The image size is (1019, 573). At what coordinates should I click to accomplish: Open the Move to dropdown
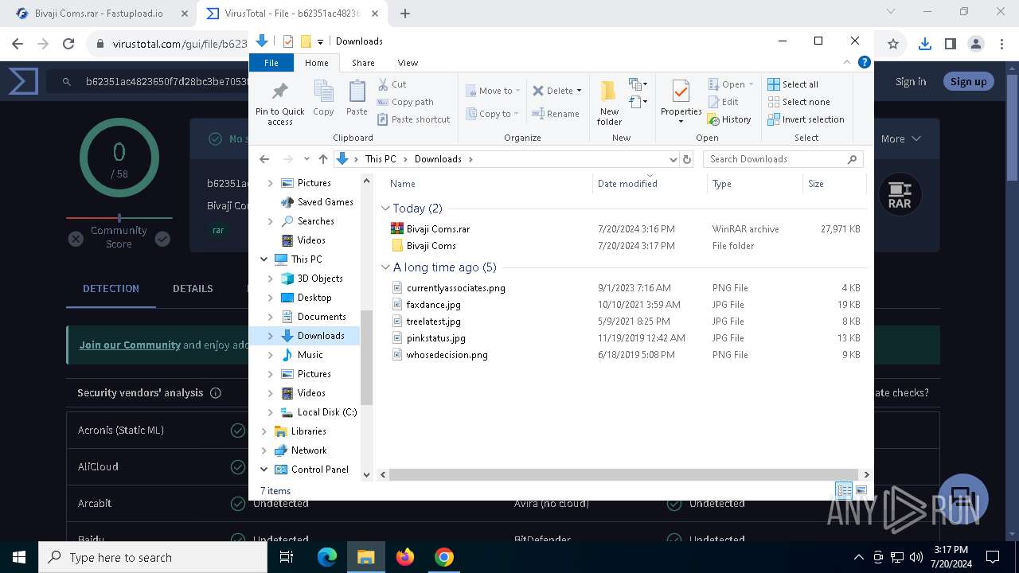coord(493,91)
